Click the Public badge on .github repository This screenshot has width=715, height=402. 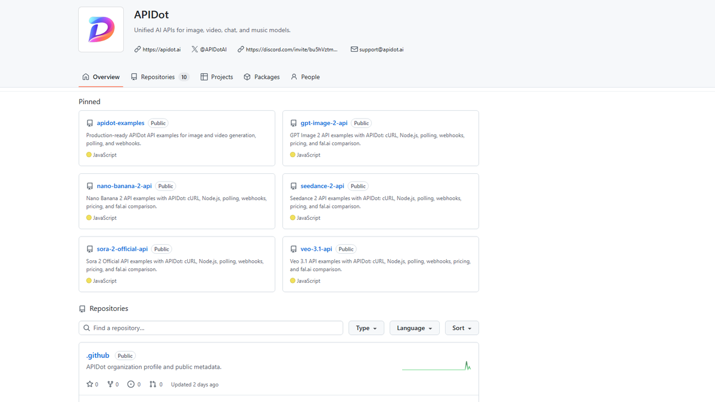(125, 356)
